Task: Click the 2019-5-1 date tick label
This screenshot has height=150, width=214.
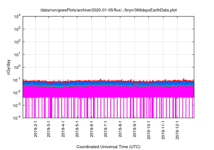Action: click(x=77, y=129)
